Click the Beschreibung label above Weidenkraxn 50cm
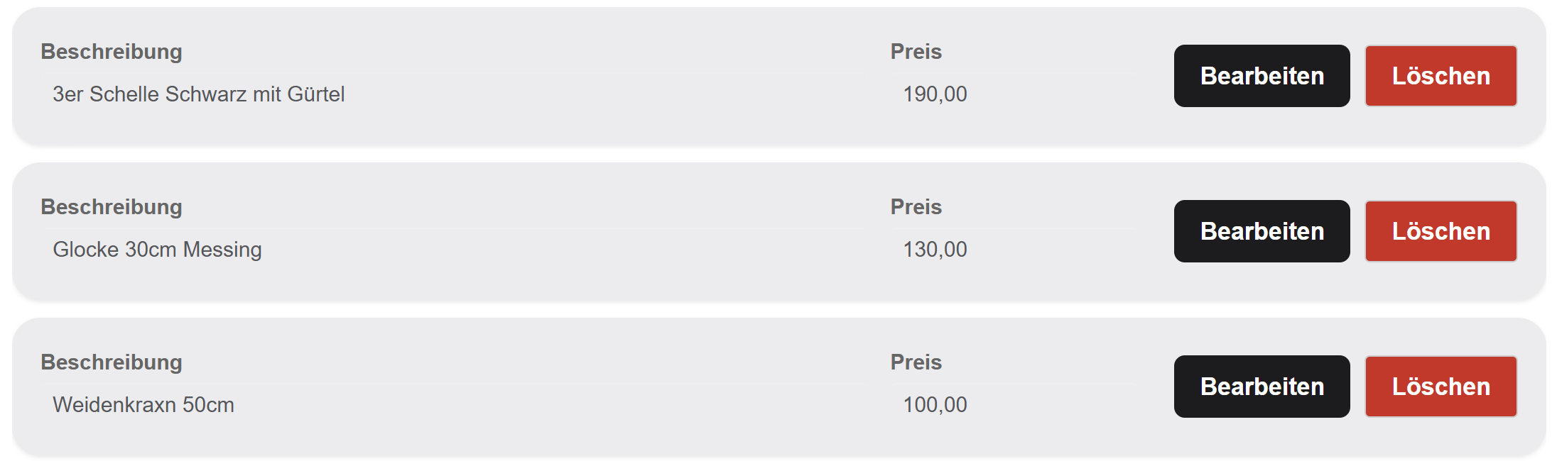 112,362
